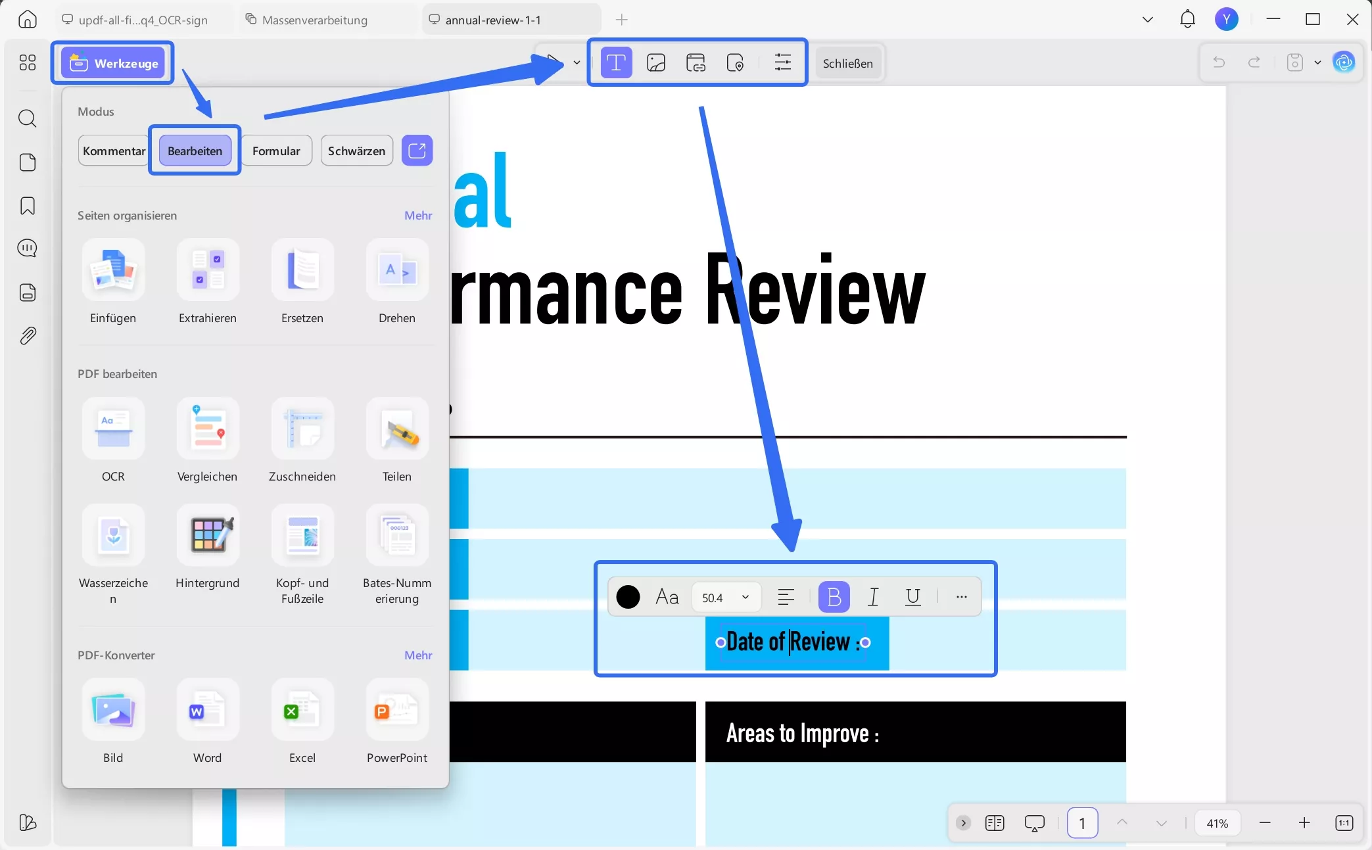The width and height of the screenshot is (1372, 850).
Task: Click Mehr next to Seiten organisieren
Action: click(418, 216)
